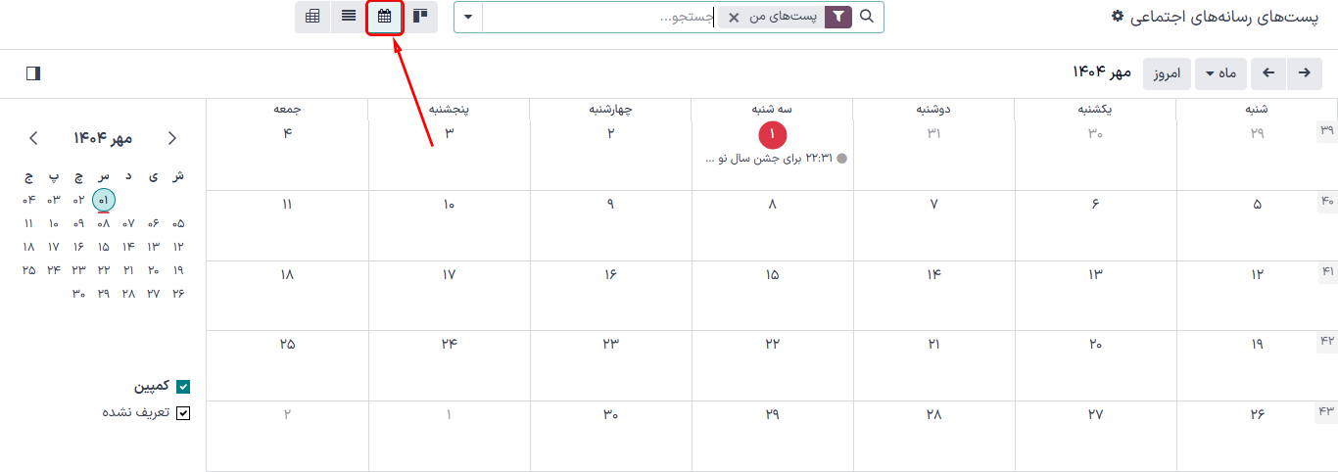Uncheck the 'کمپین' checkbox

pyautogui.click(x=183, y=387)
